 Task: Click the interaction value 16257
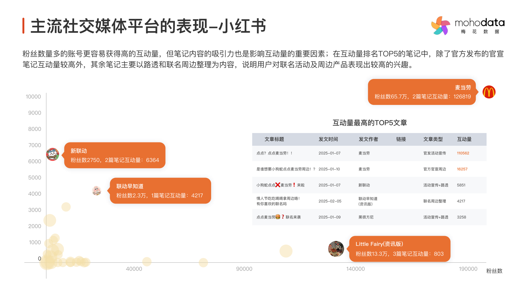click(x=462, y=169)
